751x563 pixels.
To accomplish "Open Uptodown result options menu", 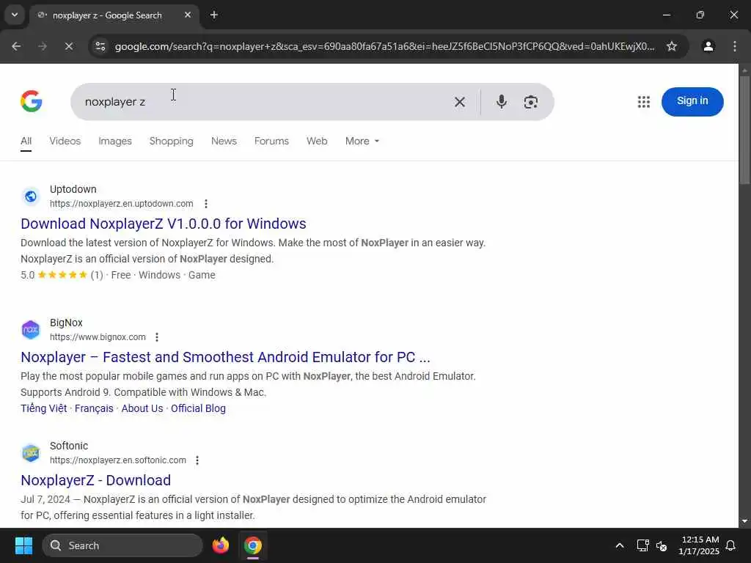I will click(206, 204).
